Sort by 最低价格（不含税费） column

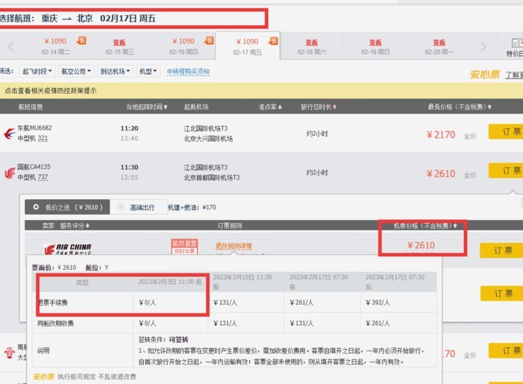[x=460, y=107]
